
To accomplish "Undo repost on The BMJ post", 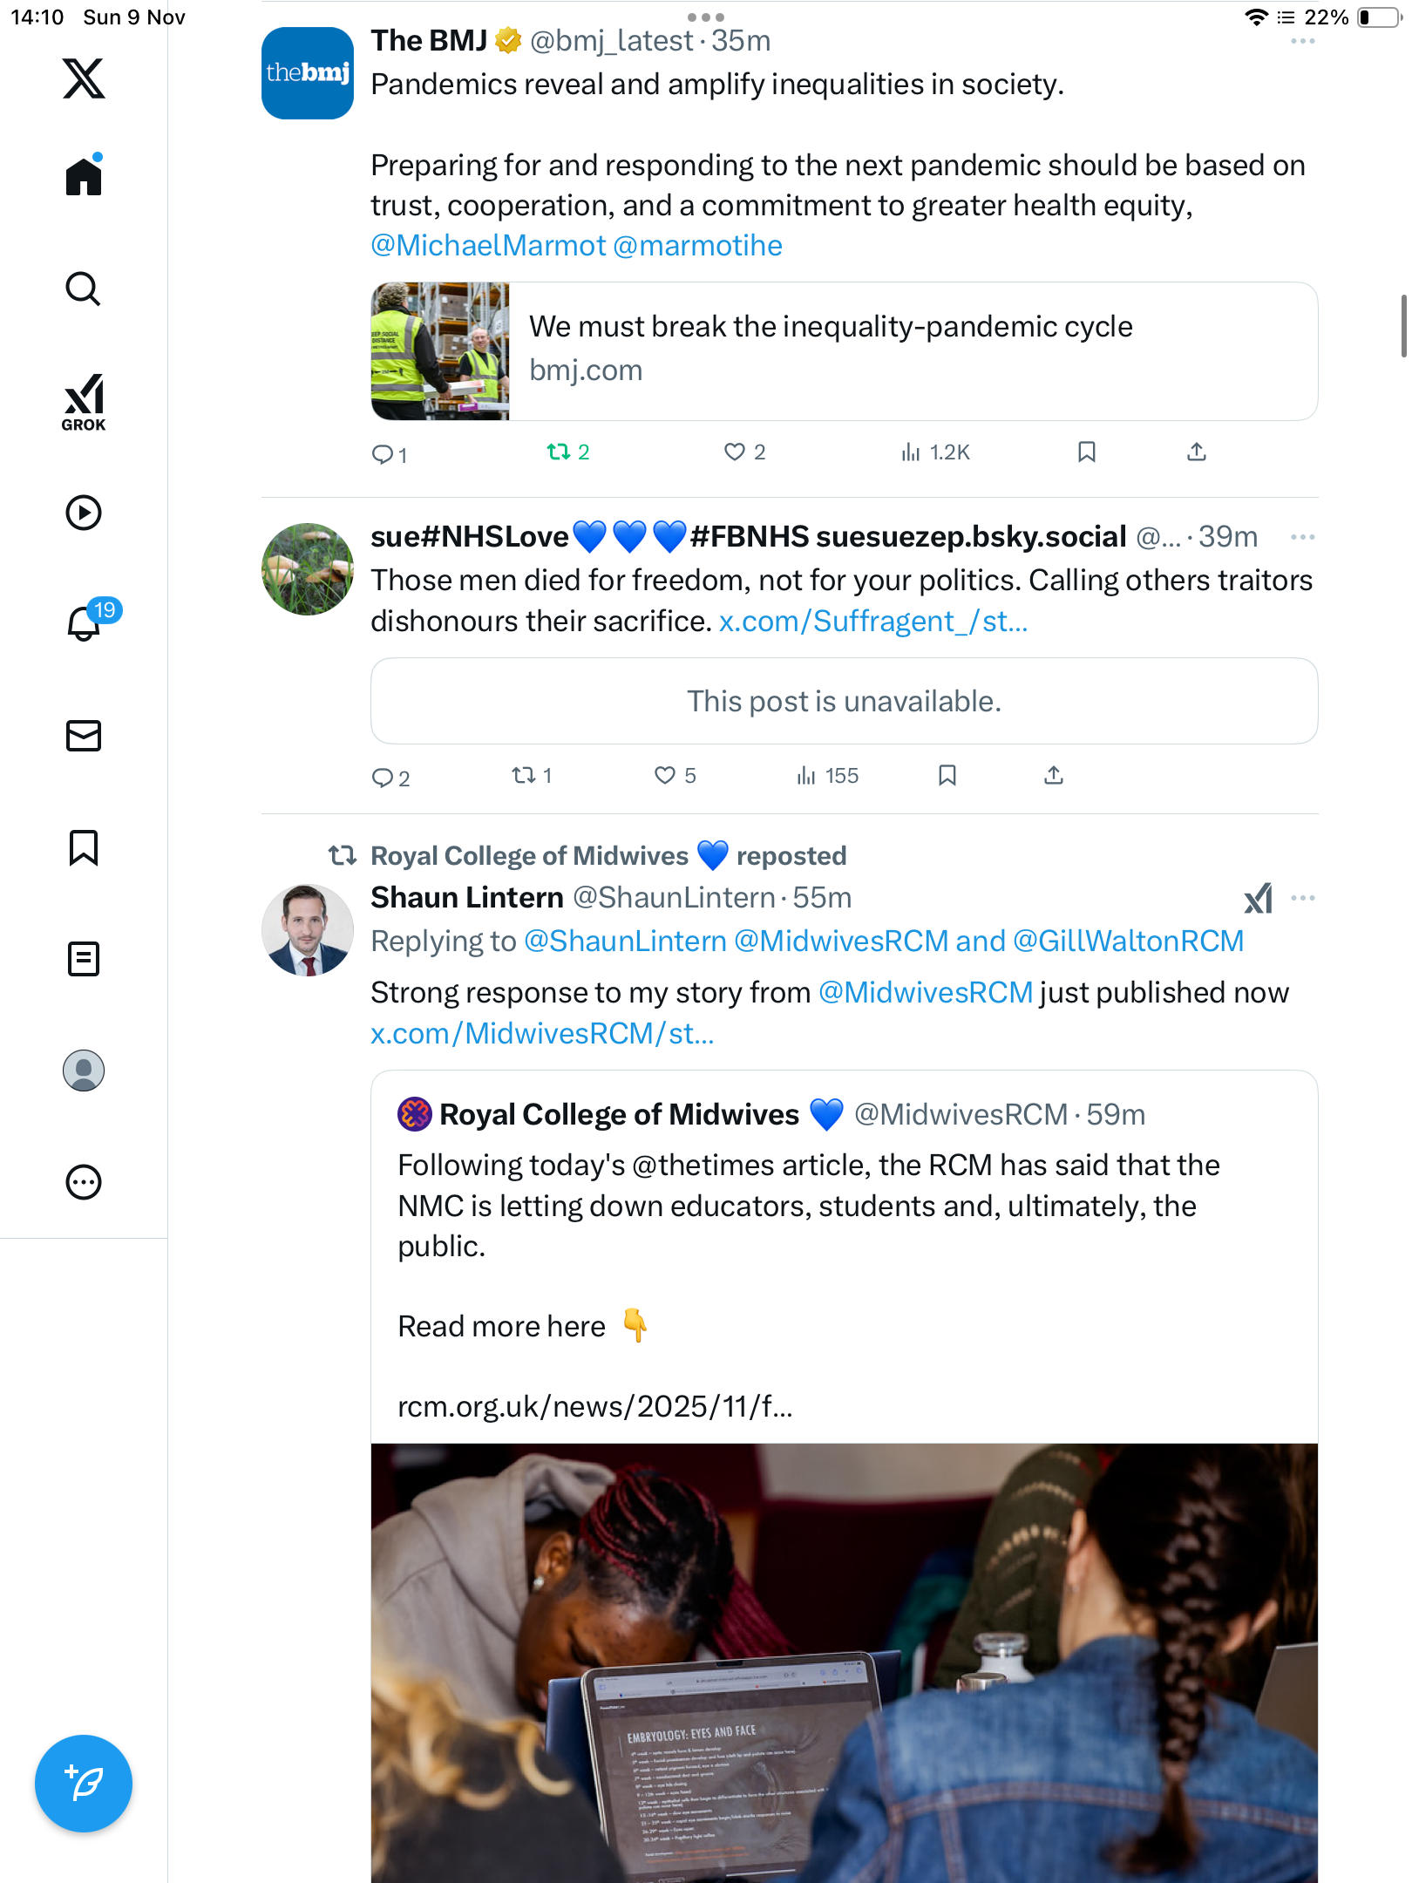I will pyautogui.click(x=559, y=452).
